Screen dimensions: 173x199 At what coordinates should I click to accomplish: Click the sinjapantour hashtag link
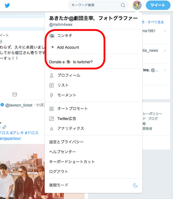[10, 139]
